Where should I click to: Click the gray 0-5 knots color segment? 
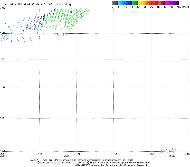tap(115, 3)
